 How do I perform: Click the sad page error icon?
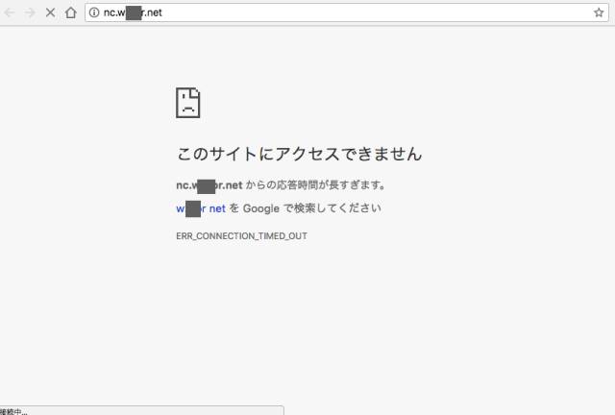point(188,103)
